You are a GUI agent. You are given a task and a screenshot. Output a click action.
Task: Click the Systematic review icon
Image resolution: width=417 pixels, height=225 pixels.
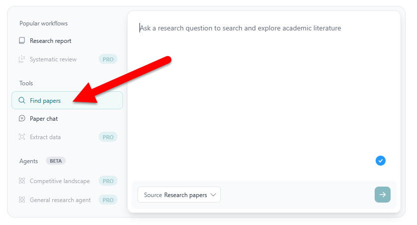pyautogui.click(x=22, y=59)
